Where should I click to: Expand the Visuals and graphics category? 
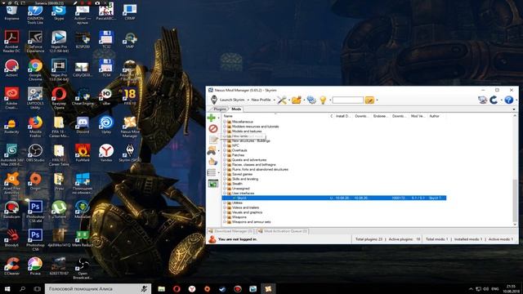click(225, 212)
